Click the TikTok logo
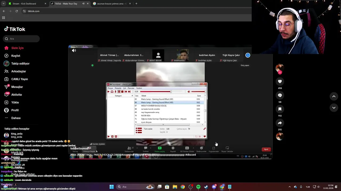341x191 pixels. click(15, 29)
